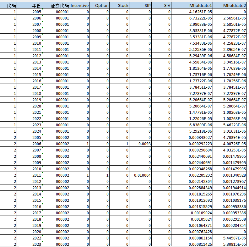The width and height of the screenshot is (249, 247).
Task: Select the Option column header cell
Action: 100,5
